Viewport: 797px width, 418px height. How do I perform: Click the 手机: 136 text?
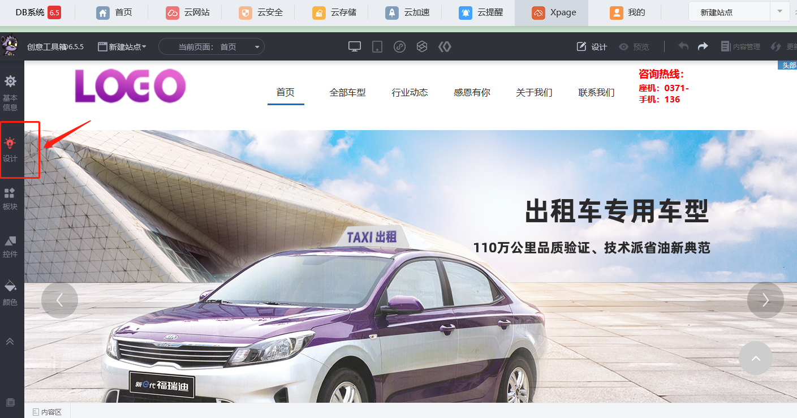[660, 100]
